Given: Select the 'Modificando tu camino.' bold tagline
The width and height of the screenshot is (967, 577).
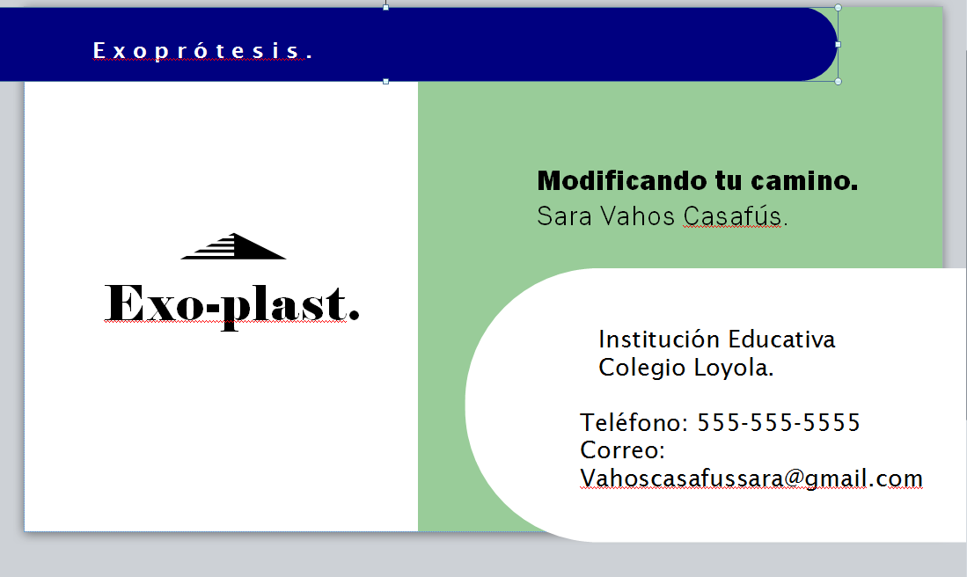Looking at the screenshot, I should click(697, 181).
